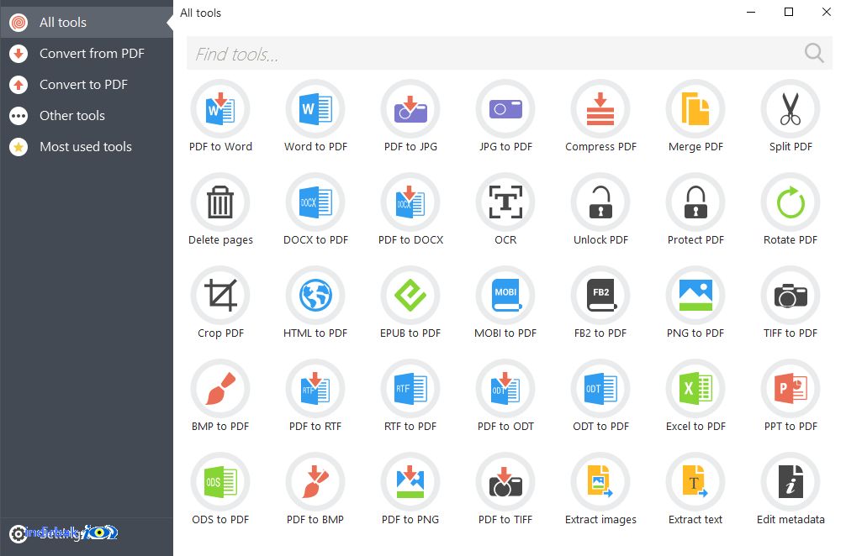Switch to Convert from PDF category
The height and width of the screenshot is (556, 846).
87,54
